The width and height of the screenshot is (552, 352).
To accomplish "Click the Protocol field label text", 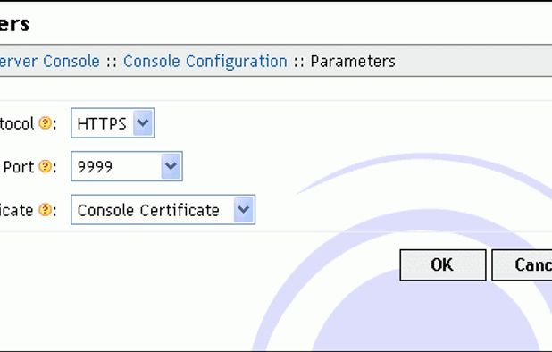I will coord(17,123).
